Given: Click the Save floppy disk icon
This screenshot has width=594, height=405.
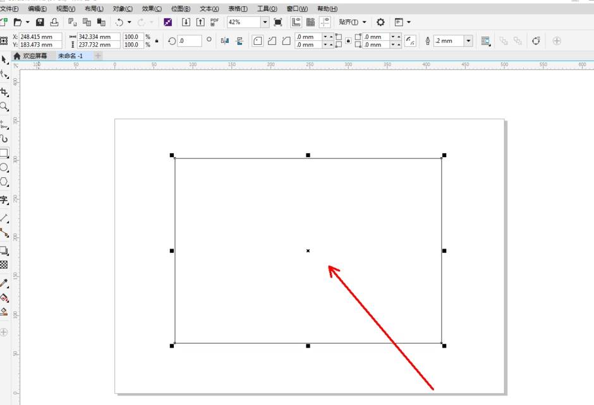Looking at the screenshot, I should pos(40,22).
